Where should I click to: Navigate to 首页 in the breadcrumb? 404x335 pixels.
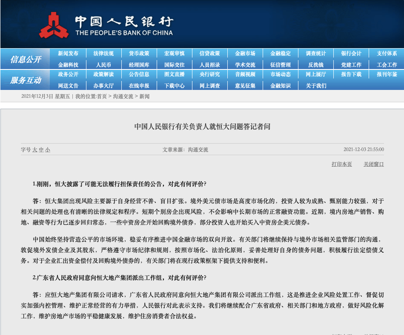pos(102,96)
